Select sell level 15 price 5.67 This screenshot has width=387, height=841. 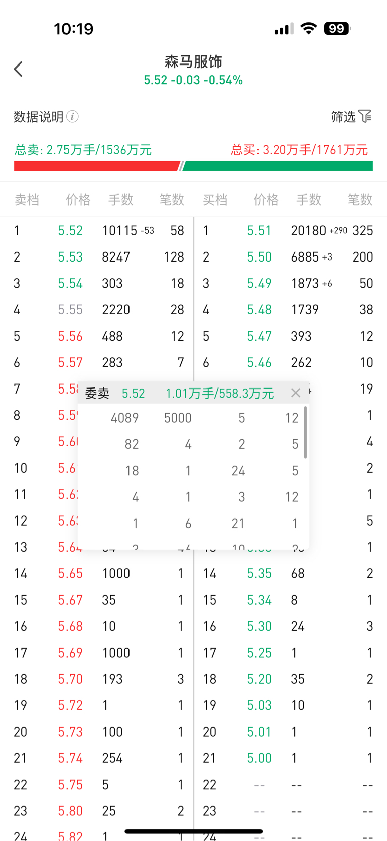point(70,600)
